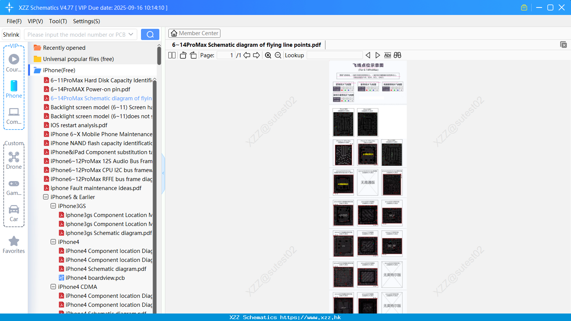Open the model number dropdown arrow
The width and height of the screenshot is (571, 321).
[131, 34]
